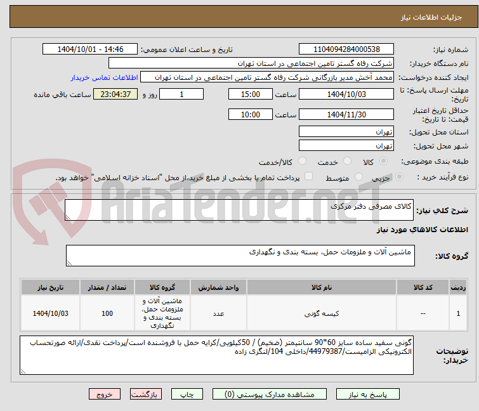Select the جزیی purchase type radio

[399, 177]
